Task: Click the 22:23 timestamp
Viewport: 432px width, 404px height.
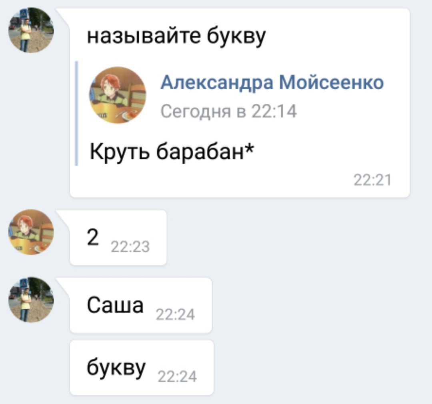Action: tap(130, 247)
